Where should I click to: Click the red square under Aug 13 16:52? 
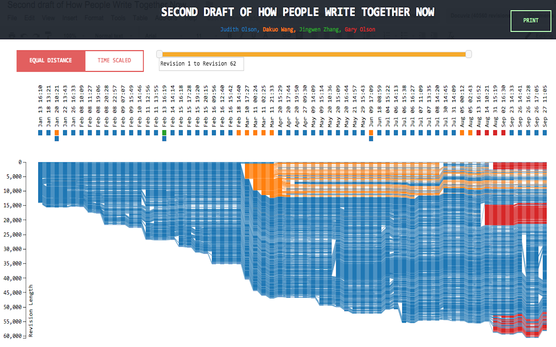click(x=478, y=132)
